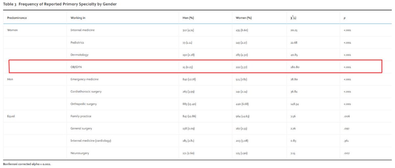Click p value '.097' for General surgery
This screenshot has height=168, width=395.
(346, 128)
